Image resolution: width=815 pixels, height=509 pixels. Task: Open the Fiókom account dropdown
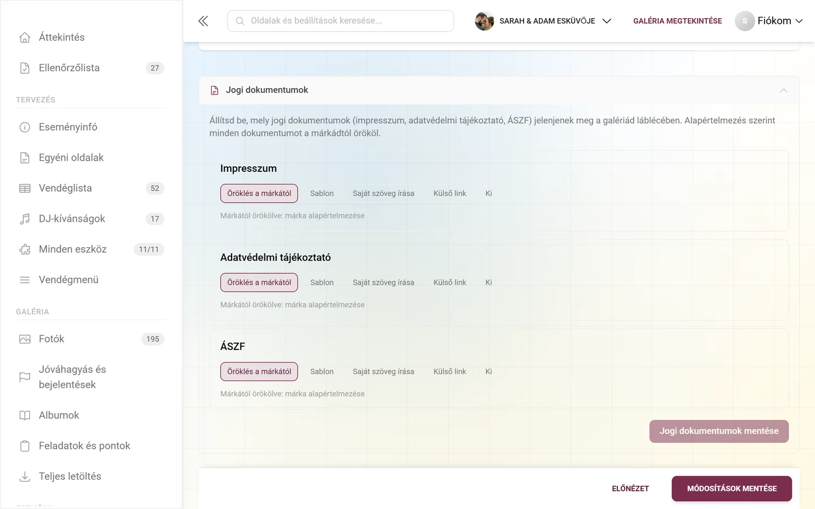[769, 21]
